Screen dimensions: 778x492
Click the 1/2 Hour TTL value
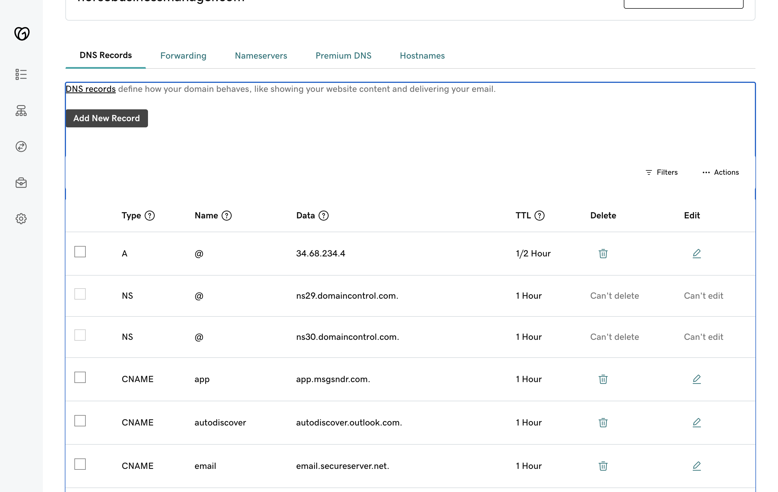tap(533, 254)
